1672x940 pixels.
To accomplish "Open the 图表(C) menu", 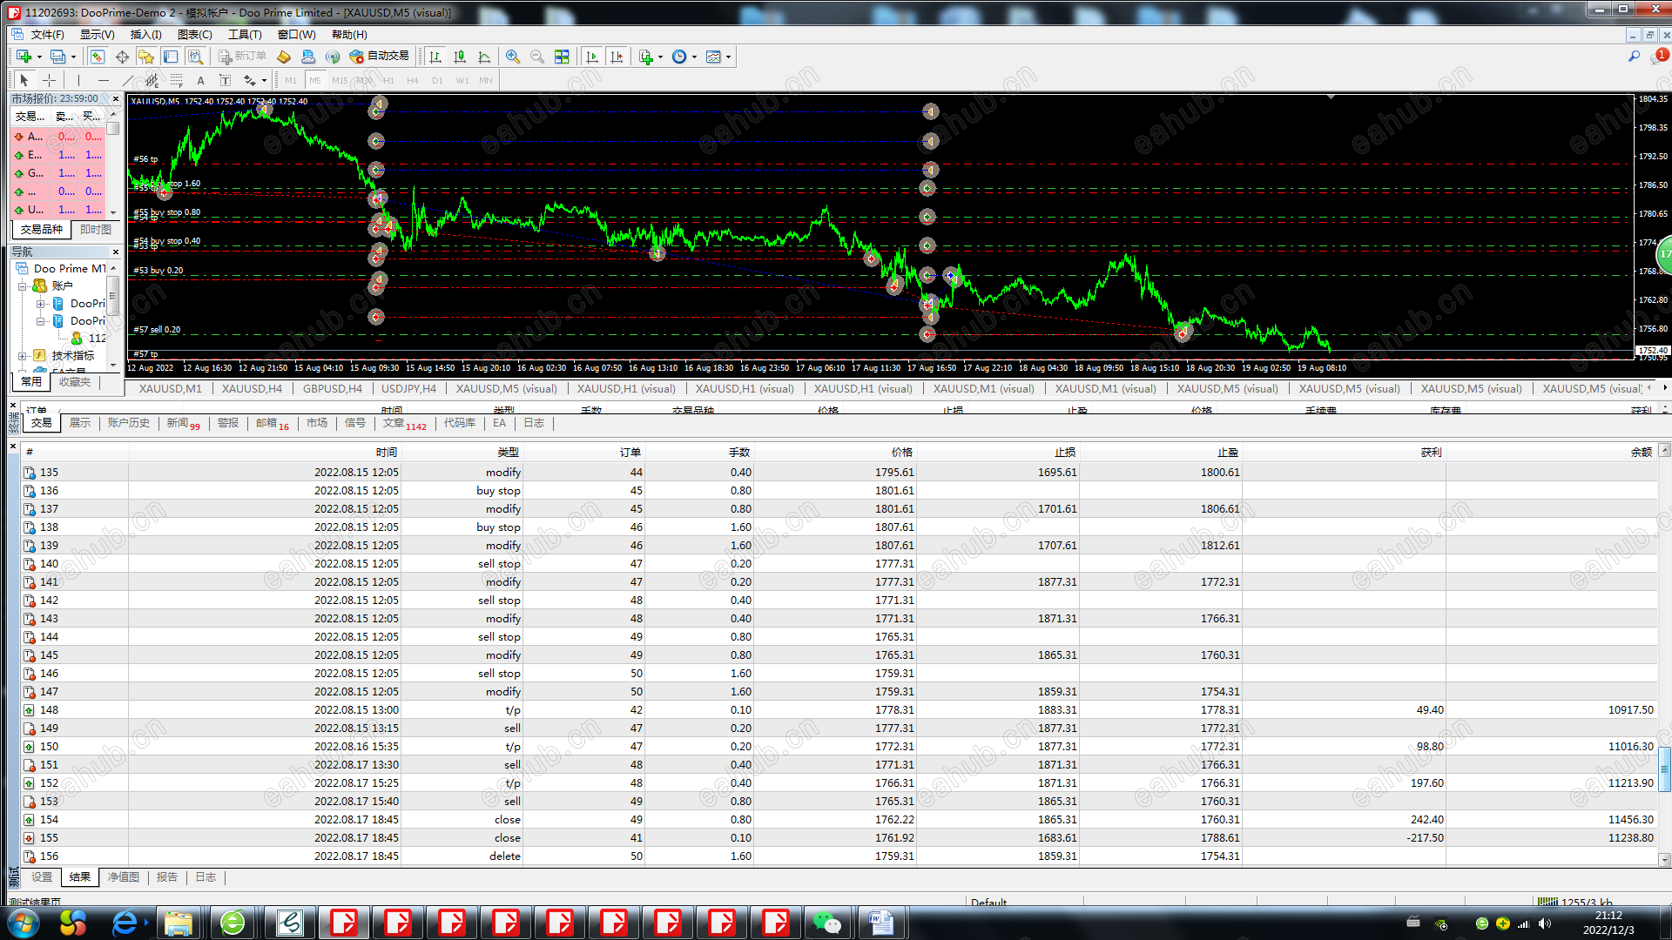I will point(194,35).
